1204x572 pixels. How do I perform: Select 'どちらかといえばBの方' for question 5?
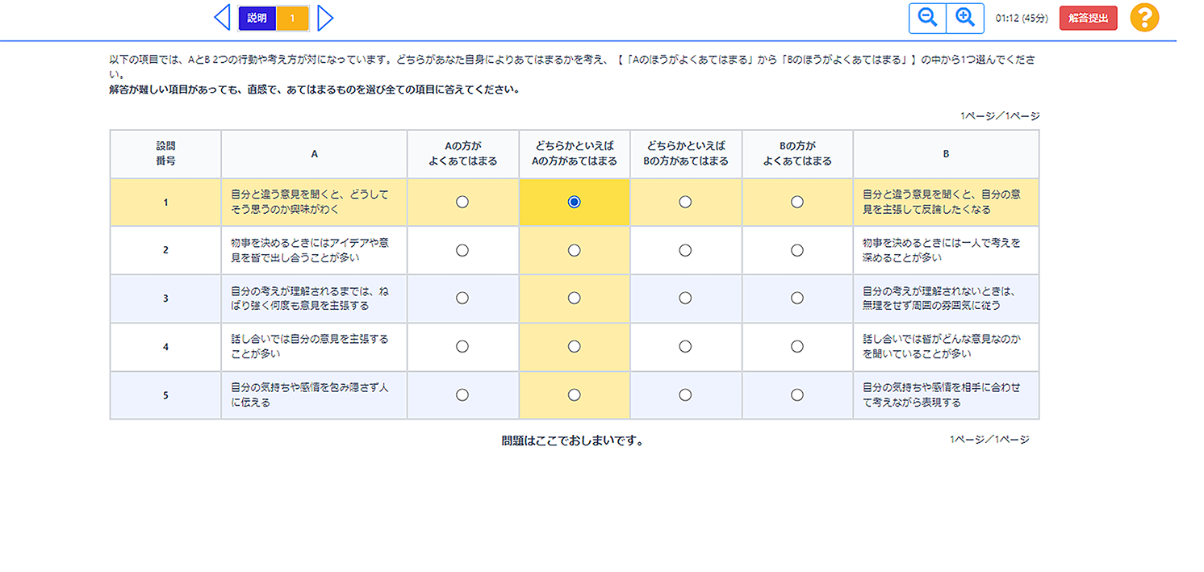click(685, 395)
